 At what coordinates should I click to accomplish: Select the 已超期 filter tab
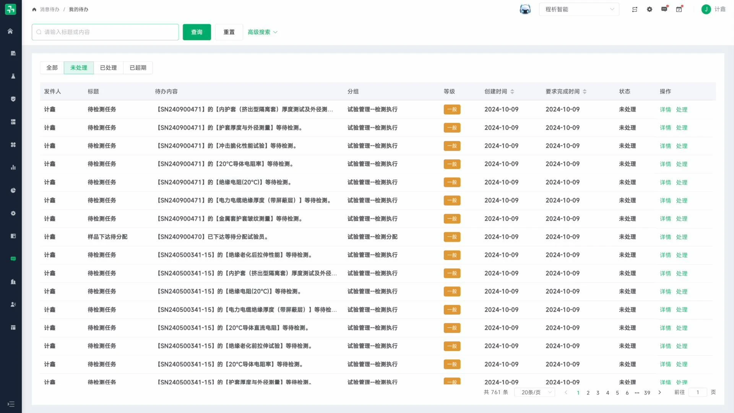138,68
